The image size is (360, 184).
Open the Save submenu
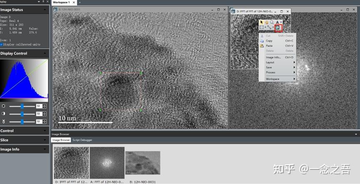[x=277, y=67]
